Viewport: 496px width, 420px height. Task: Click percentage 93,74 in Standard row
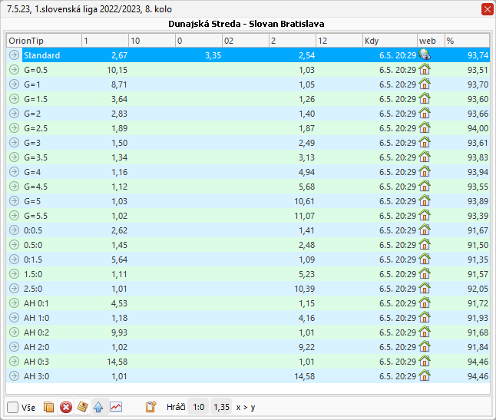pos(478,55)
